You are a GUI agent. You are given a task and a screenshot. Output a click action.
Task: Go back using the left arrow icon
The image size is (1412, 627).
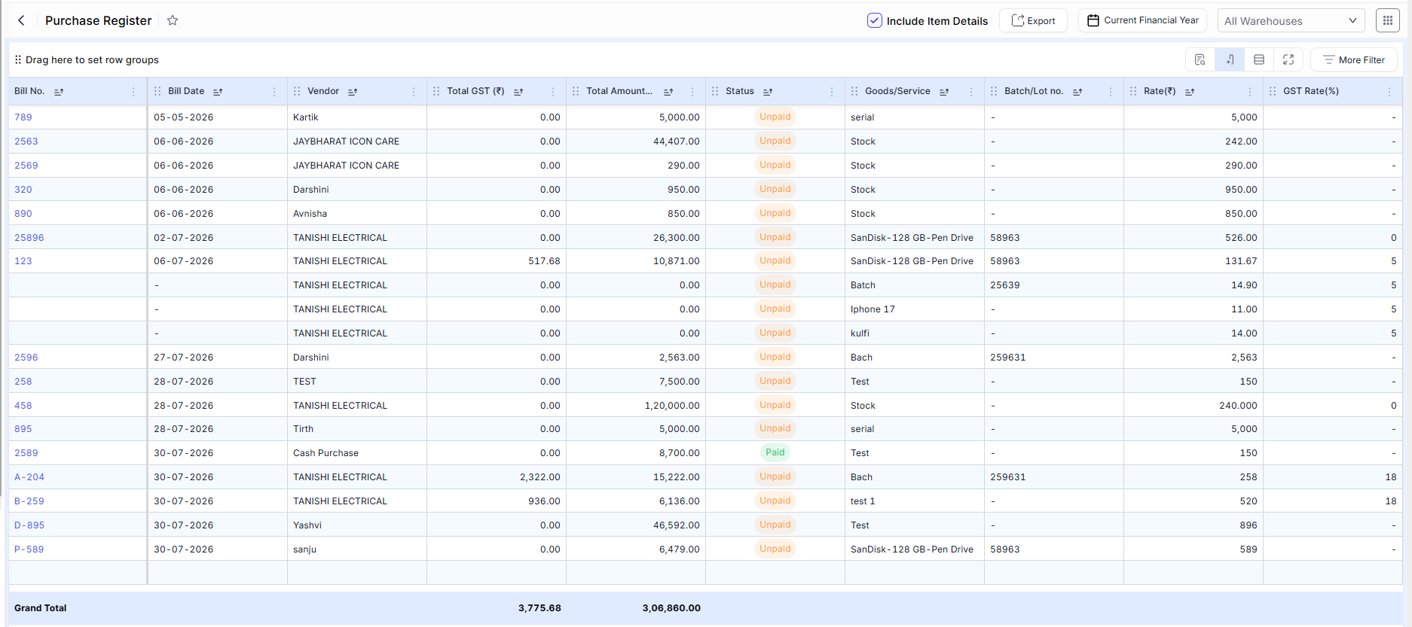[21, 20]
